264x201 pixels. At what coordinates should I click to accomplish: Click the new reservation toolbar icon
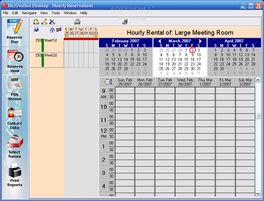point(36,22)
